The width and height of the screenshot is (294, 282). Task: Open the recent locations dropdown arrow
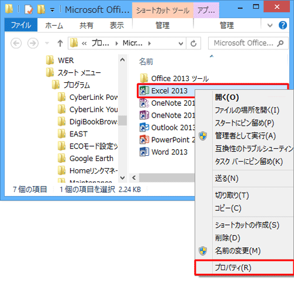47,43
